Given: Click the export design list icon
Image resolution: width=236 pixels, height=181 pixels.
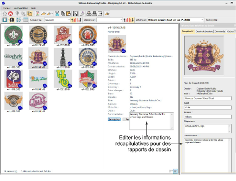Looking at the screenshot, I should (x=100, y=14).
